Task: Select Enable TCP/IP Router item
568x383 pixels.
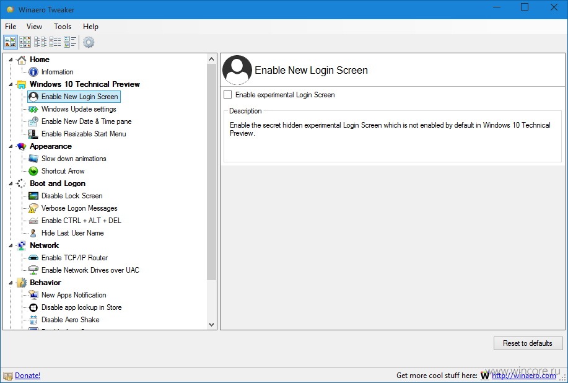Action: (x=74, y=258)
